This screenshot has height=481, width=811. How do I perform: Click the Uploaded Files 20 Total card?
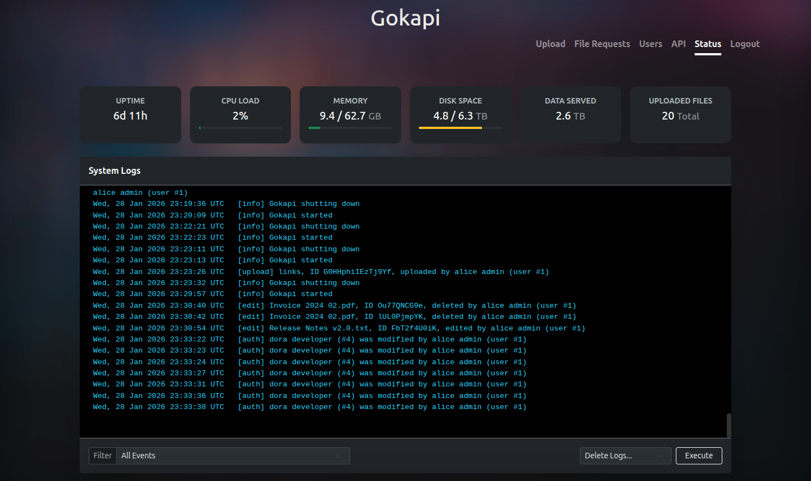click(680, 115)
